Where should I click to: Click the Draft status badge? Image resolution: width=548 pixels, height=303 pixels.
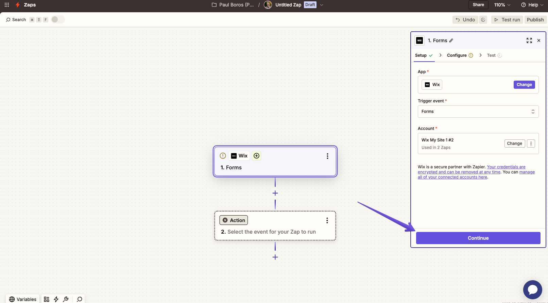click(310, 5)
